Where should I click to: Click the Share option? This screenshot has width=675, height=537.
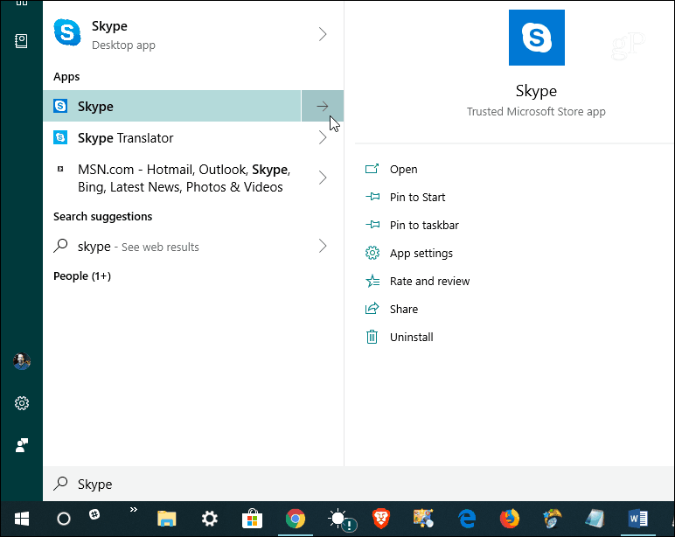(404, 310)
